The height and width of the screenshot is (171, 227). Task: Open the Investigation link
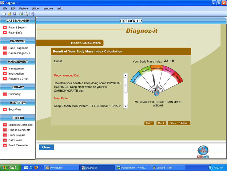16,73
